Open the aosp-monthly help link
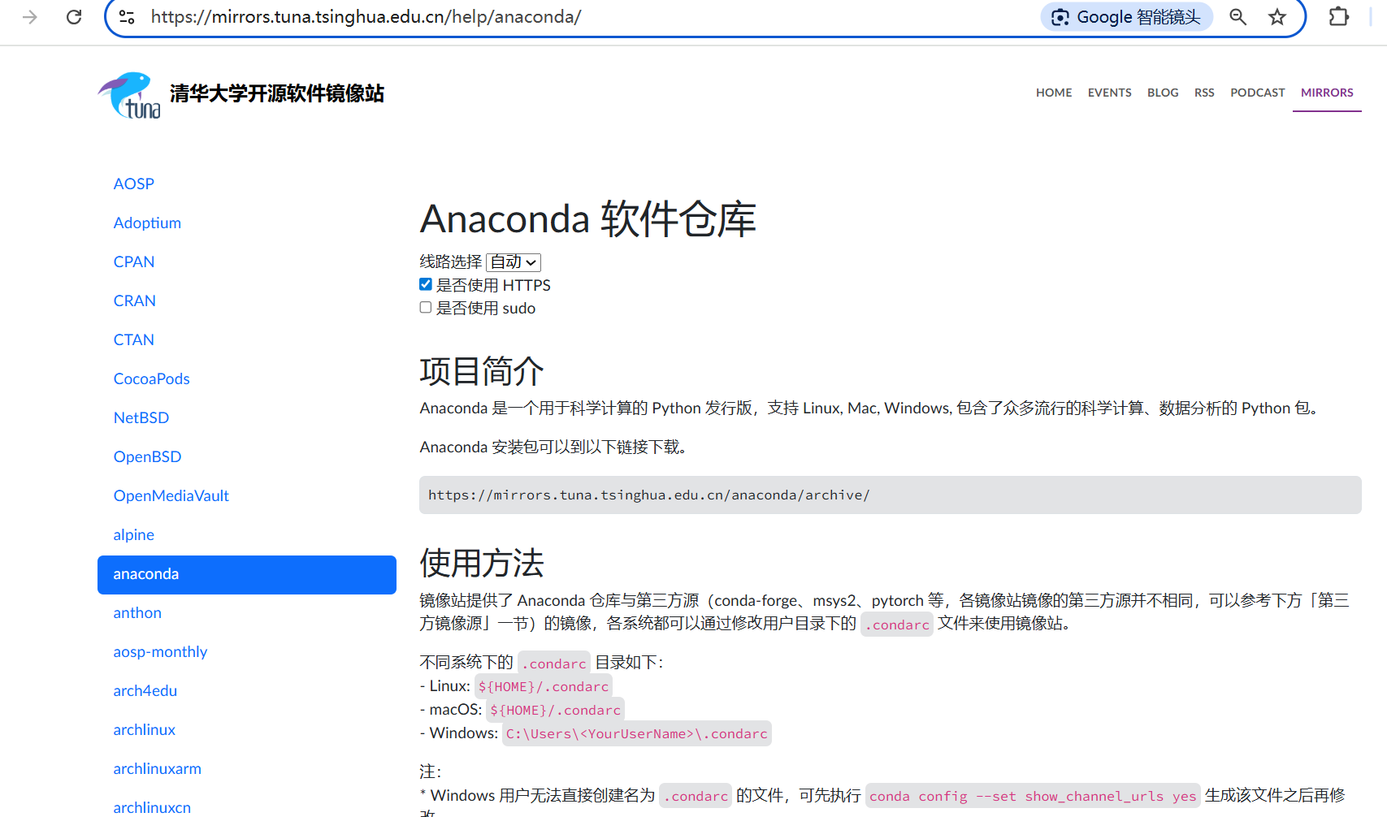1387x817 pixels. tap(160, 651)
